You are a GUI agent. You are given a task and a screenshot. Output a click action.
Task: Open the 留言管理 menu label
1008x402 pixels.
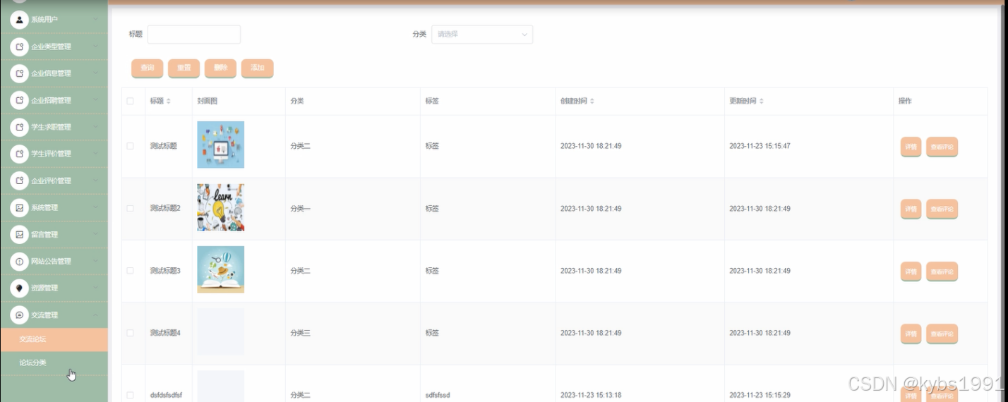[44, 234]
